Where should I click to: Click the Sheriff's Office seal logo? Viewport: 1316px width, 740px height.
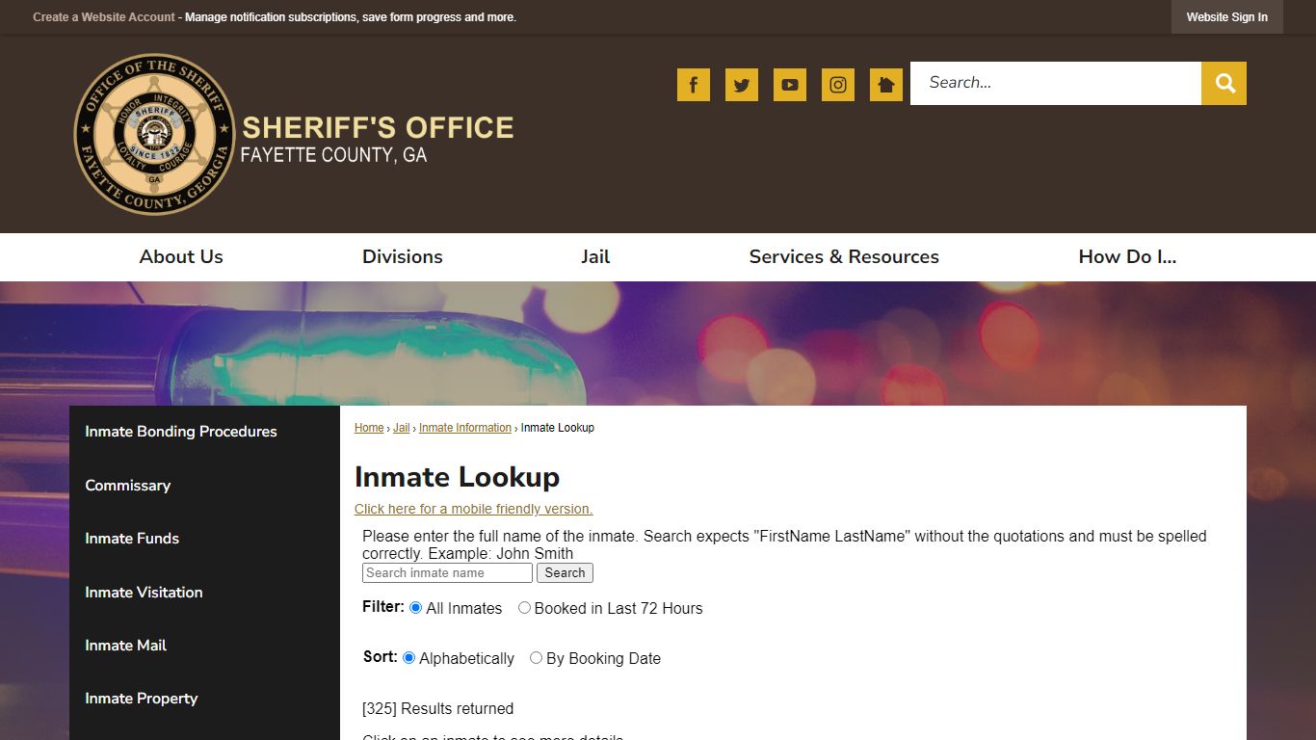tap(154, 134)
